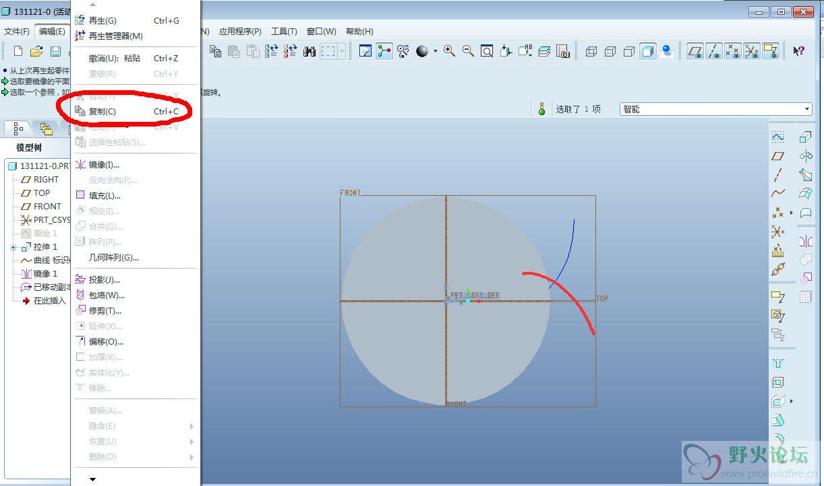Choose 投影(J)... from the Edit menu

point(134,280)
